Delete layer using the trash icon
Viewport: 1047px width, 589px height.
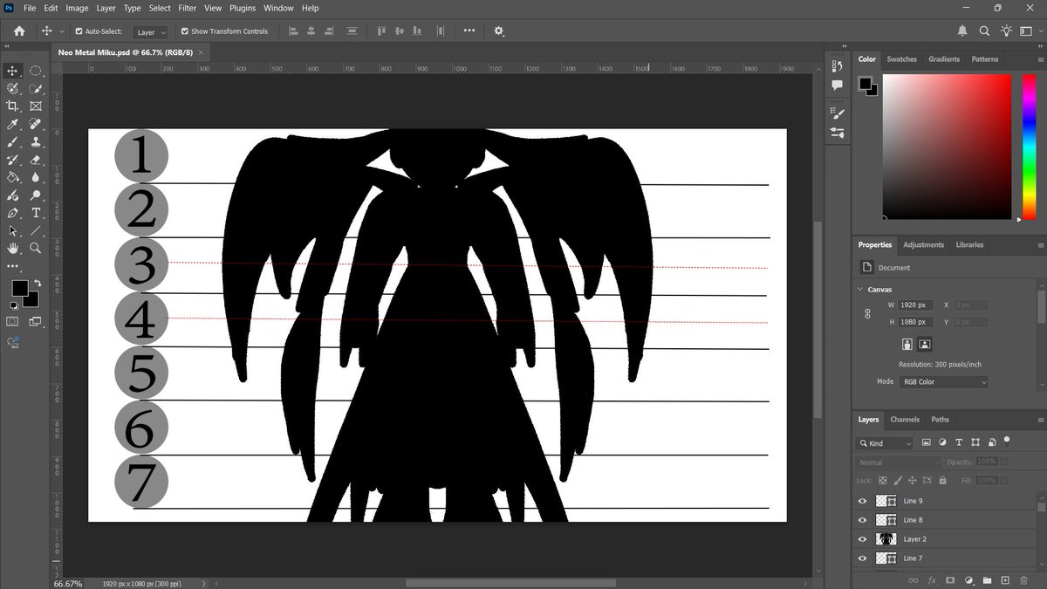point(1023,580)
